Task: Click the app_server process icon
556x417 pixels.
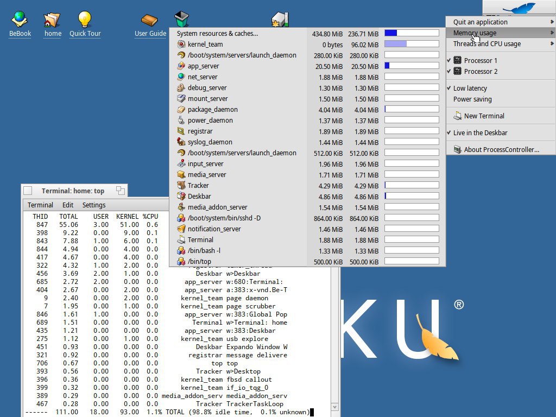Action: 181,66
